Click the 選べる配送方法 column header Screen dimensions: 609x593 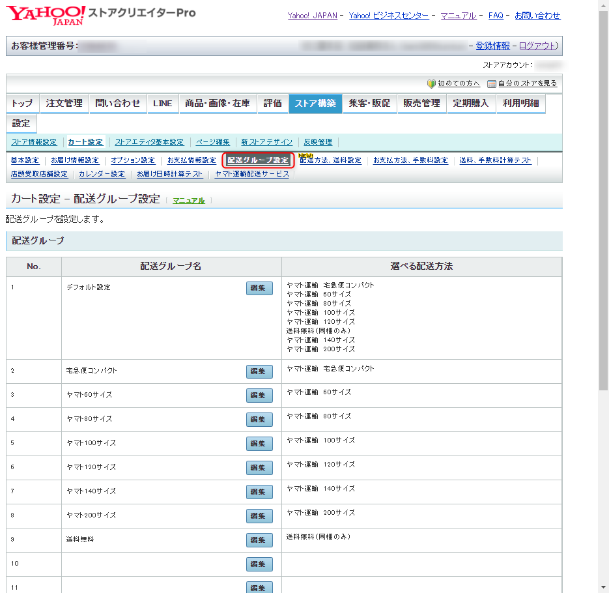click(x=422, y=266)
